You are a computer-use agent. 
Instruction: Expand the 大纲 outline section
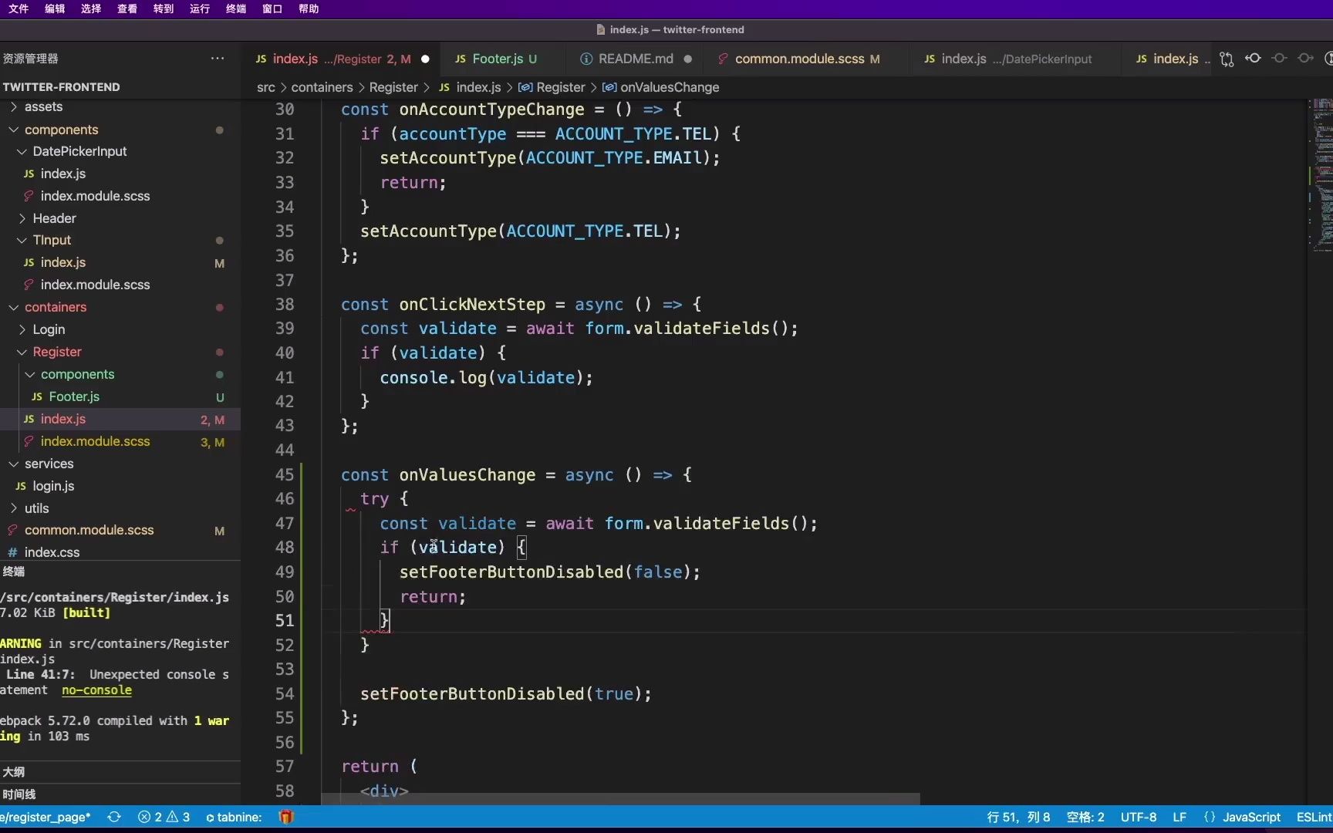click(x=120, y=771)
